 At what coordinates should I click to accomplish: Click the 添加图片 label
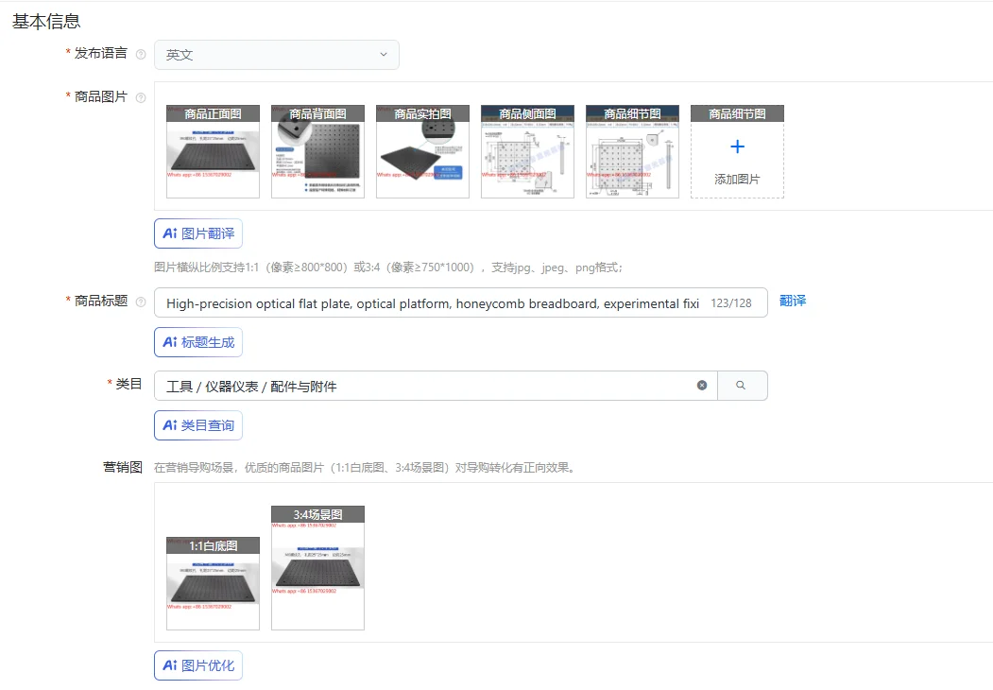coord(737,180)
